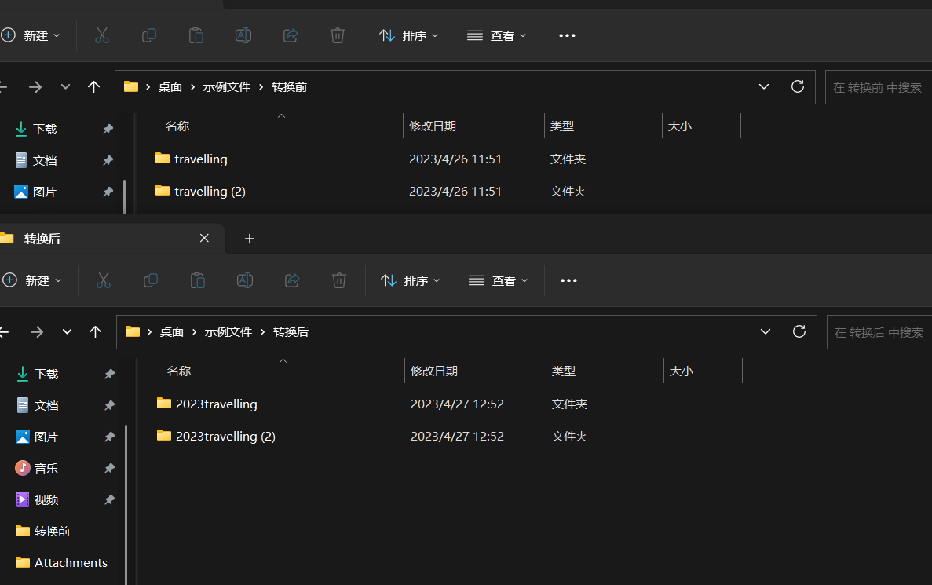Click the Copy icon in the top toolbar
Viewport: 932px width, 585px height.
pyautogui.click(x=148, y=35)
